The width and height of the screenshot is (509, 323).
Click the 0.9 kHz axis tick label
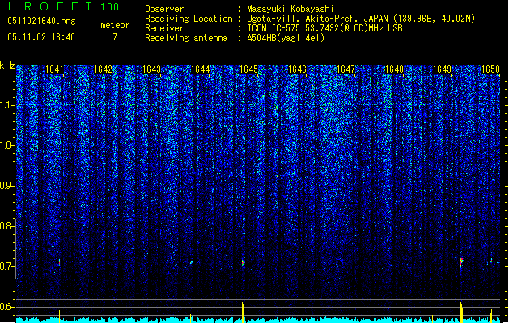pos(6,186)
